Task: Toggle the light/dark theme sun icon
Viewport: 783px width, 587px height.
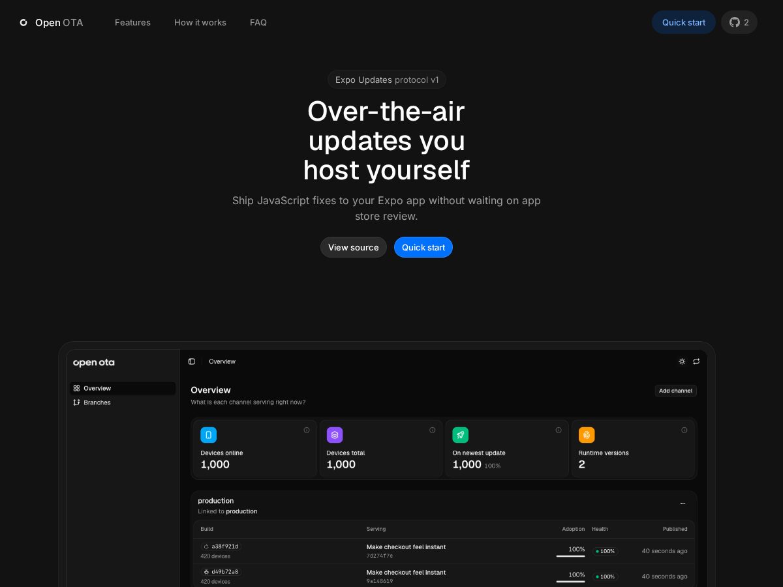Action: coord(682,361)
